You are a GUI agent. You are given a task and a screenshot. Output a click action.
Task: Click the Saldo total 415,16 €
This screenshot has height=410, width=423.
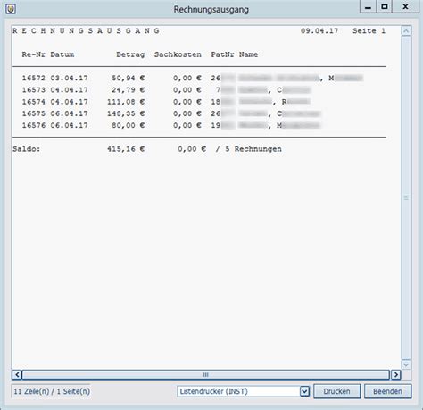(x=126, y=149)
